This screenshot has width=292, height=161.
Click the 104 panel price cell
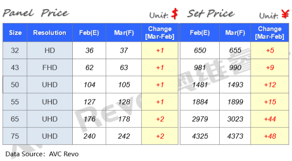click(x=89, y=84)
